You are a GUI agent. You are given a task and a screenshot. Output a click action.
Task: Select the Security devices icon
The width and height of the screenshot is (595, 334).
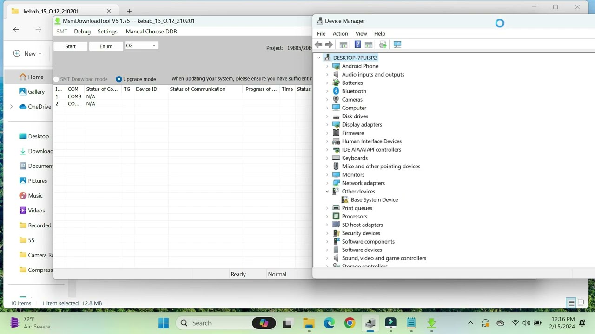336,233
